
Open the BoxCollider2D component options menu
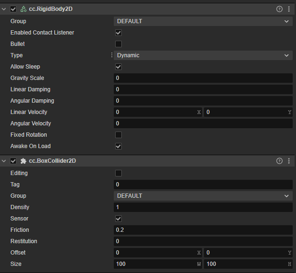click(289, 161)
